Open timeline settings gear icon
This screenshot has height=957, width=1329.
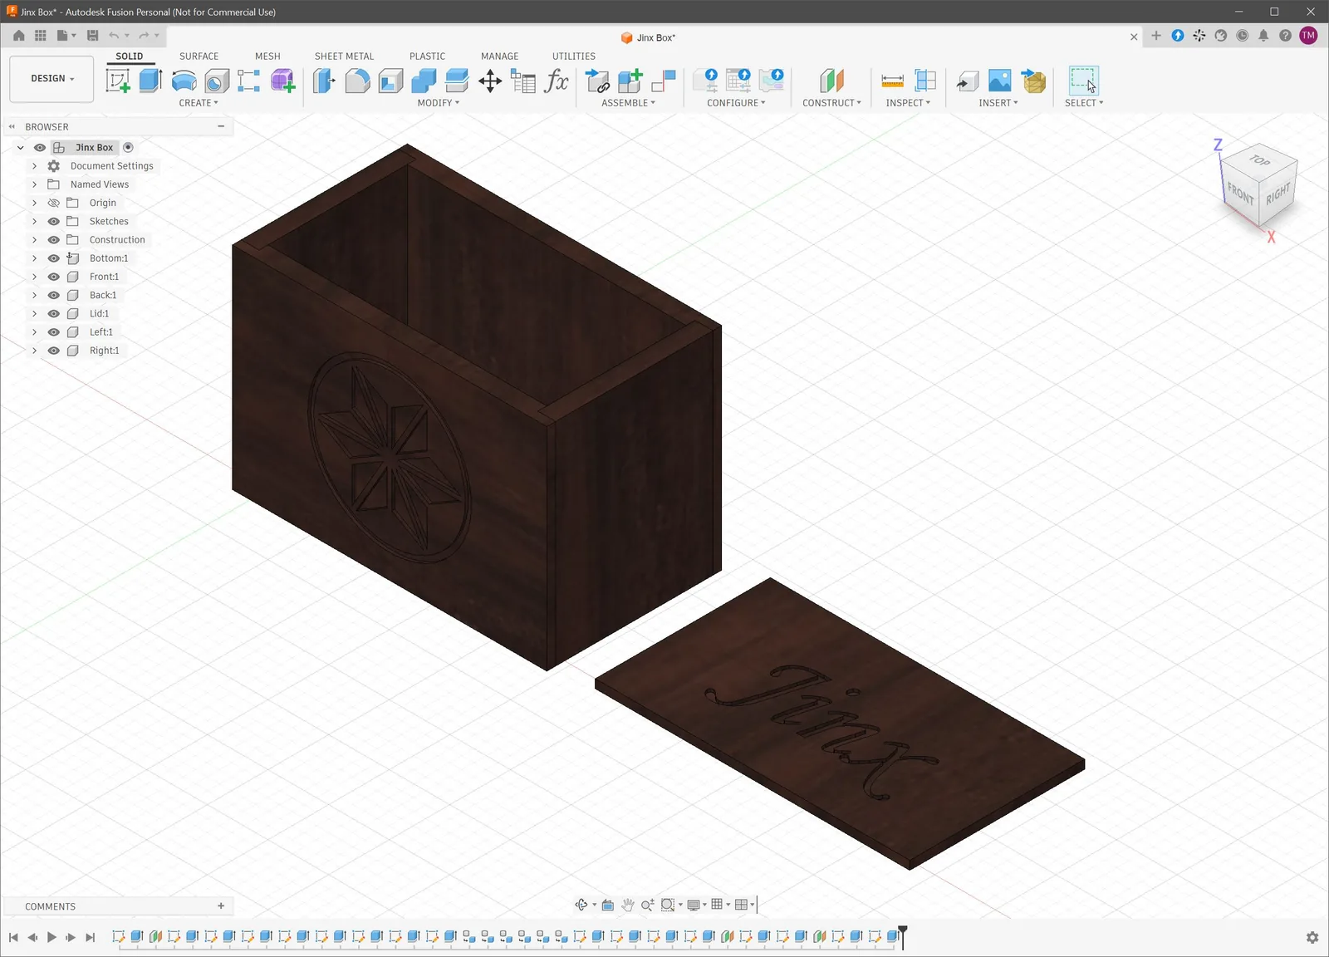click(1312, 937)
